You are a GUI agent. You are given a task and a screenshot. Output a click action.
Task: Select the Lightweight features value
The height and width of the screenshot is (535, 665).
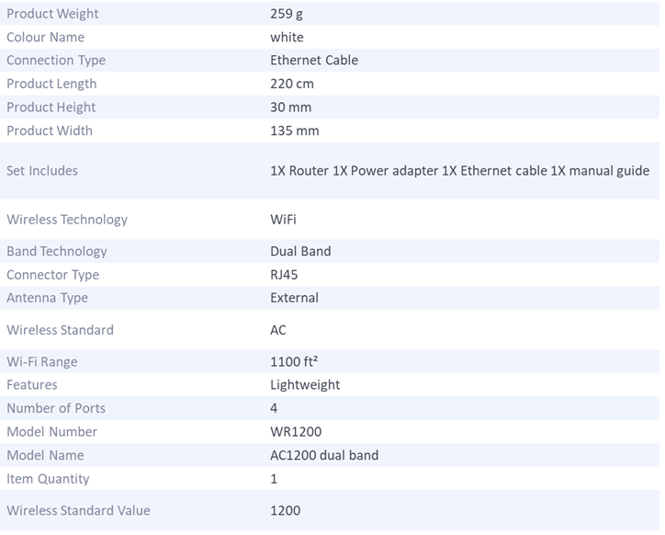305,384
